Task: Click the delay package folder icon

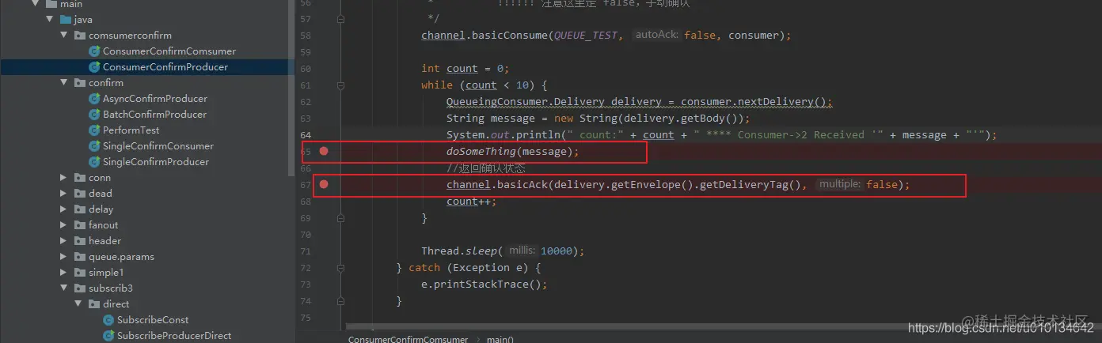Action: [x=80, y=209]
